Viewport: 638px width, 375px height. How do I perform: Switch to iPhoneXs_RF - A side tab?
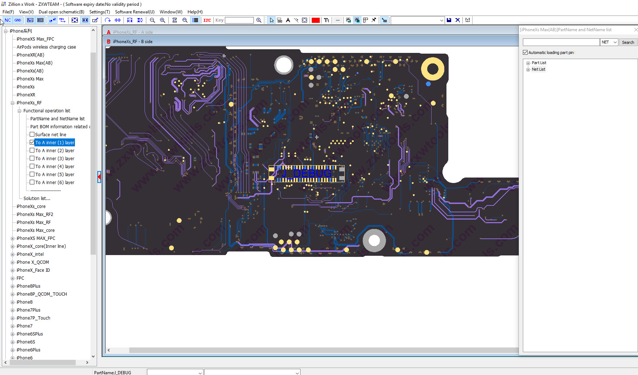[133, 32]
